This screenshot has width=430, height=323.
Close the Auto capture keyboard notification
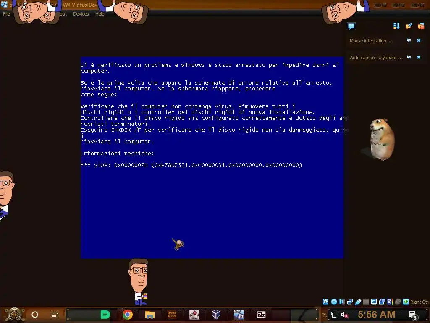coord(419,57)
